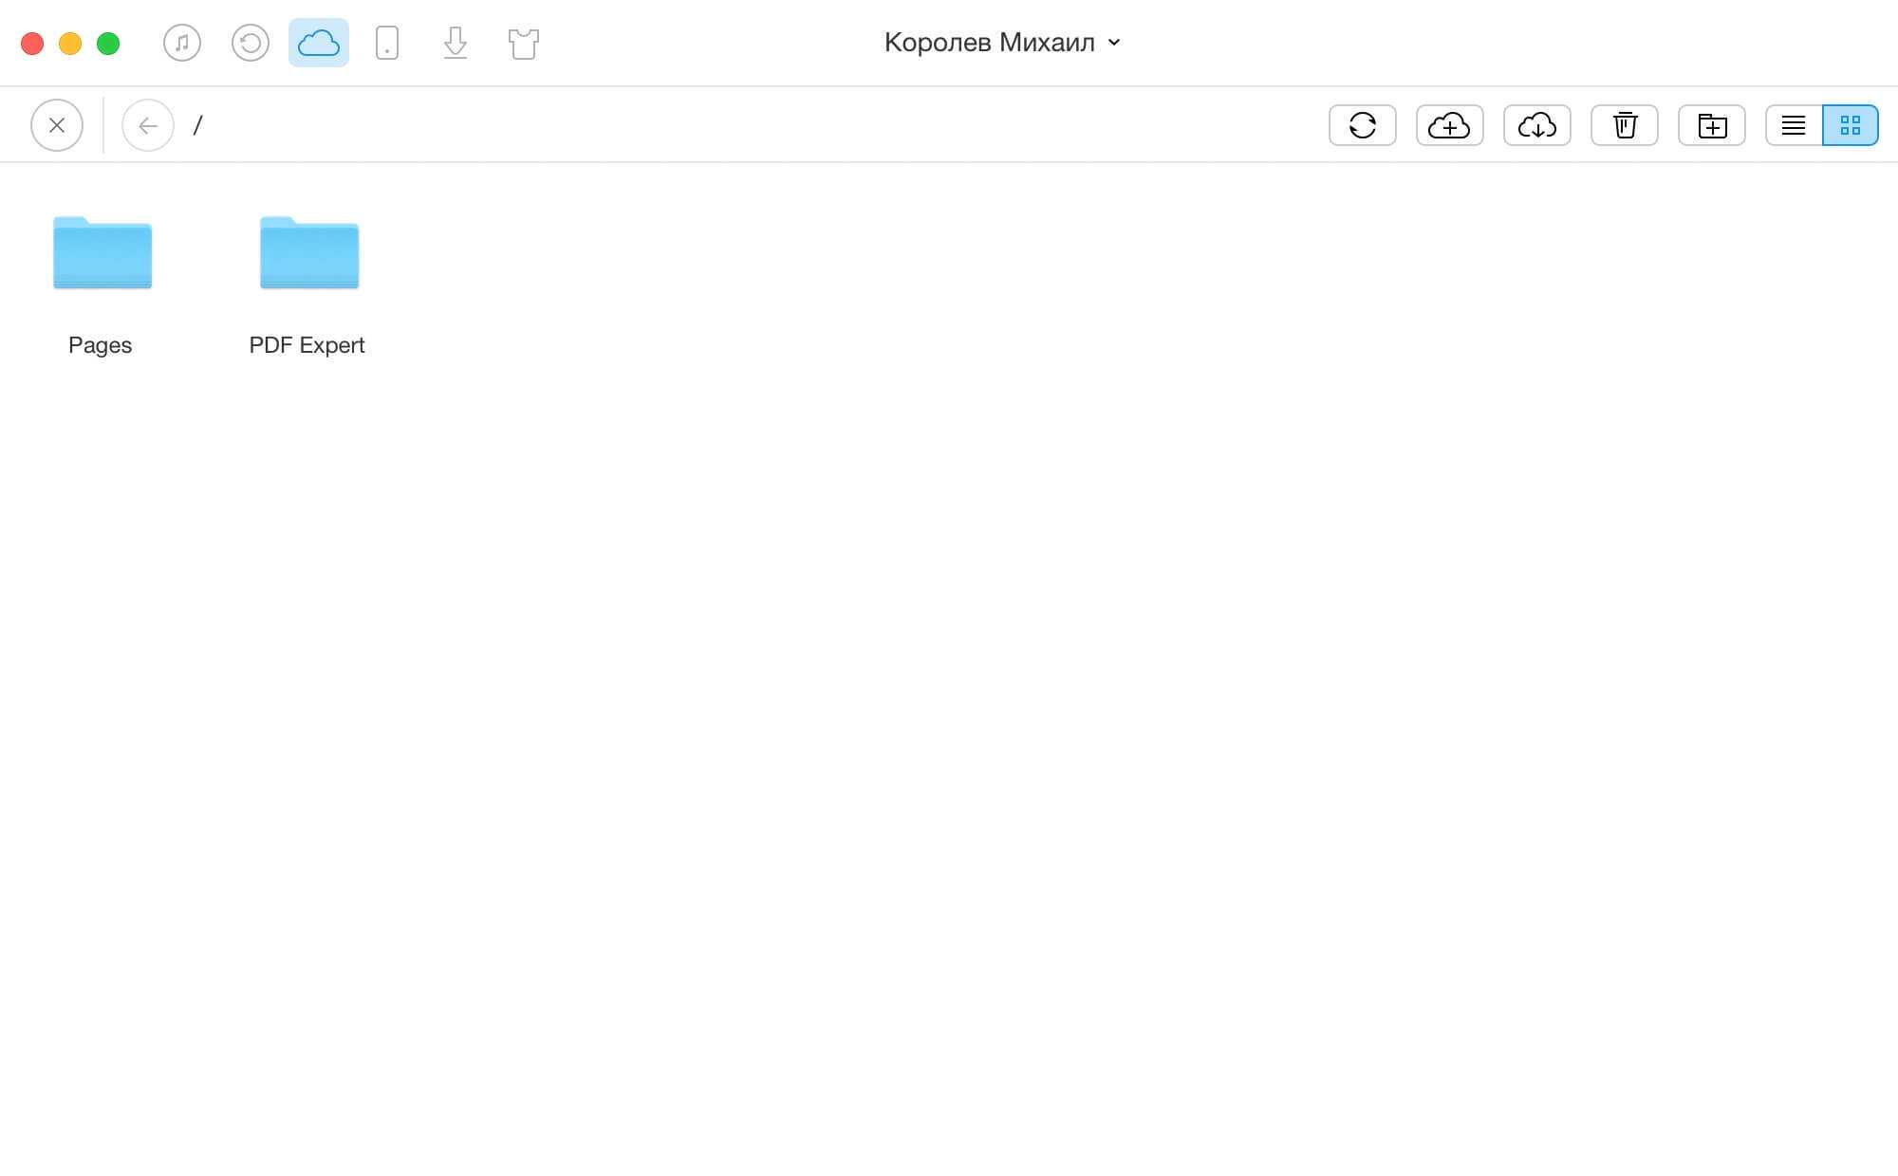Switch to list view

click(1794, 125)
